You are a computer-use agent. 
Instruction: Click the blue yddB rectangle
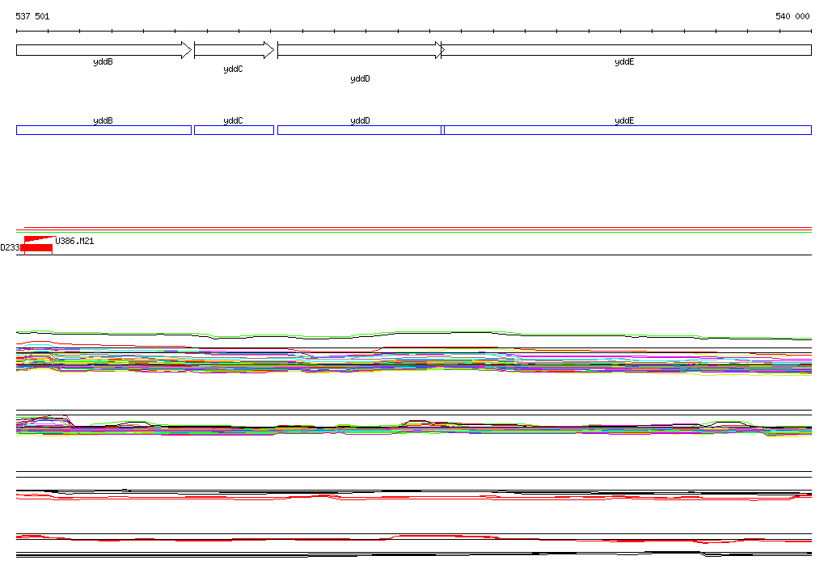(x=104, y=130)
